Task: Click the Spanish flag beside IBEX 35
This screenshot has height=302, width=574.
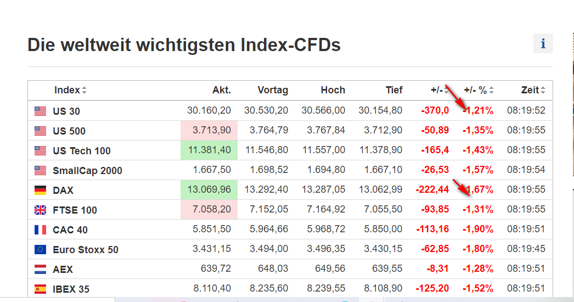Action: tap(40, 289)
